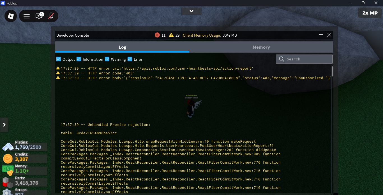
Task: Open chat with 3 unread messages
Action: coord(39,16)
